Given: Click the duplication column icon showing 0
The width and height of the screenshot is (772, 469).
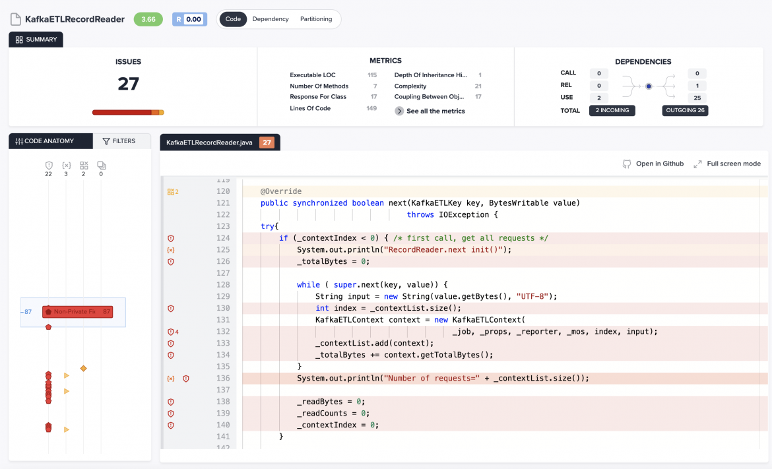Looking at the screenshot, I should coord(101,166).
